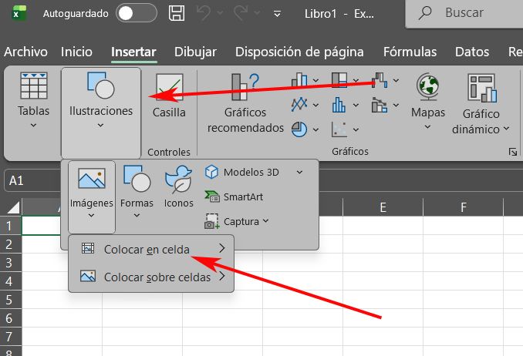Image resolution: width=523 pixels, height=356 pixels.
Task: Open the Gráficos dialog launcher
Action: 513,152
